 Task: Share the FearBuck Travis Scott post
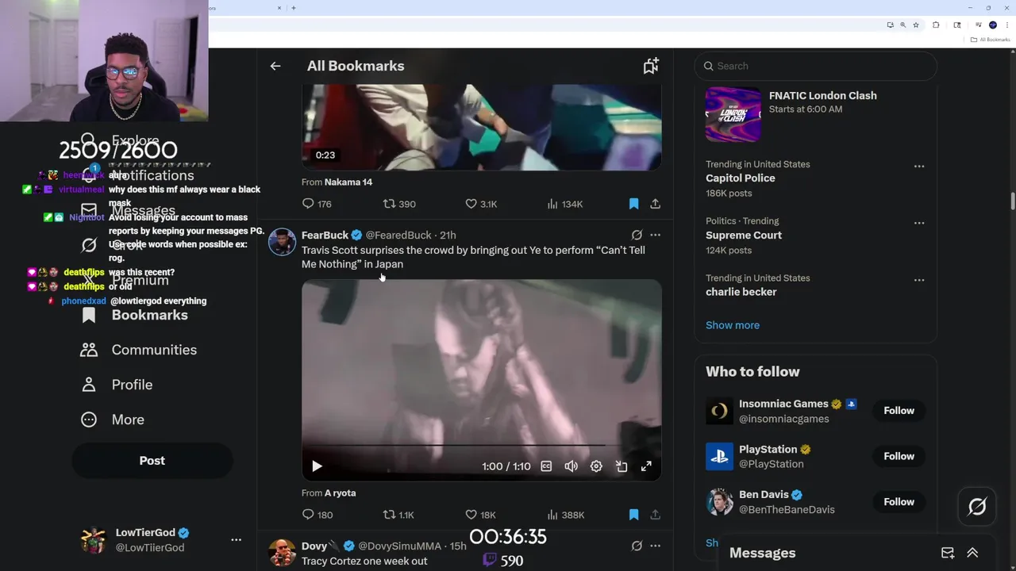pyautogui.click(x=655, y=515)
